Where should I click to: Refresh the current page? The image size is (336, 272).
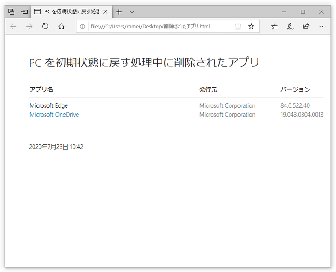[45, 27]
